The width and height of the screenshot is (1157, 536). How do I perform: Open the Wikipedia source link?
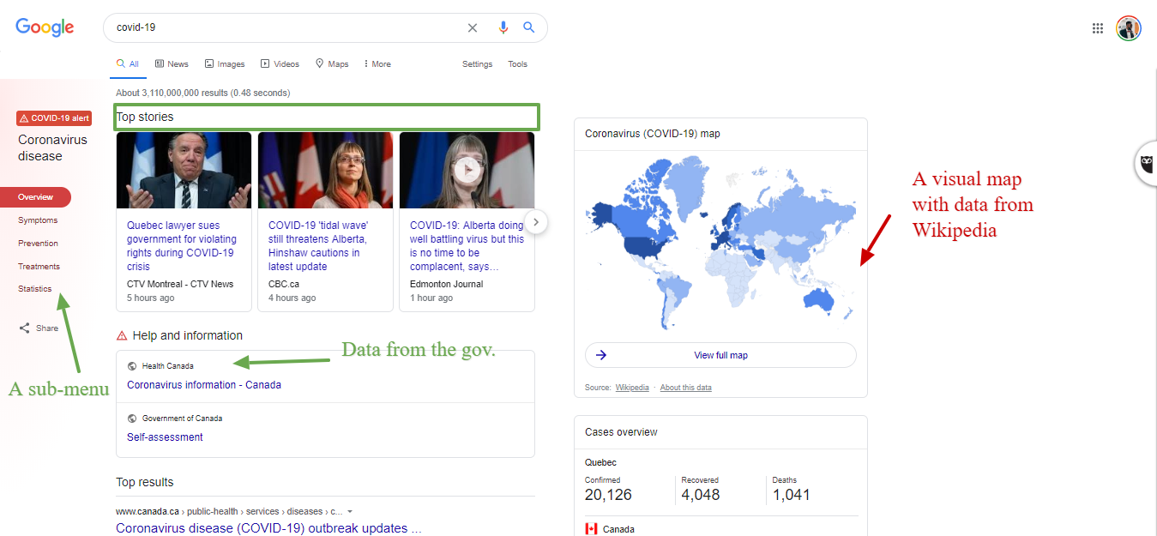point(632,388)
